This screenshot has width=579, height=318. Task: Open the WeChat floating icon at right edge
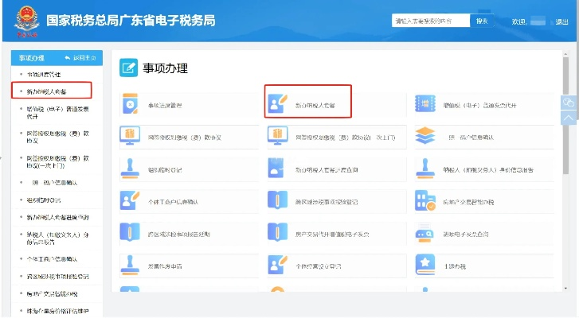coord(568,103)
